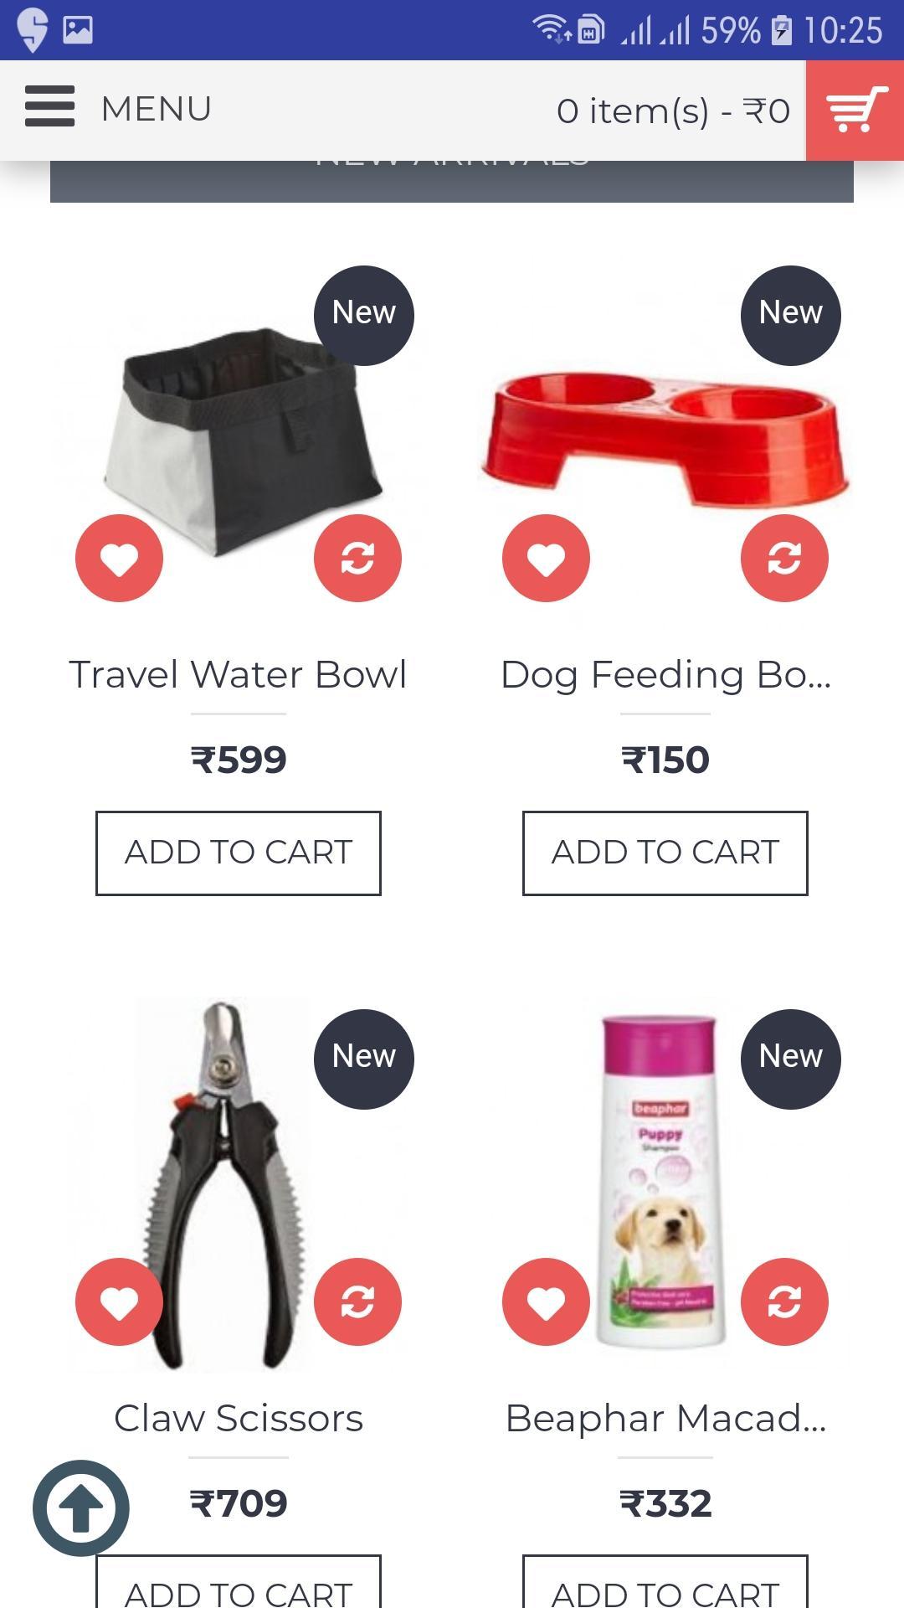Open the hamburger menu icon

(x=49, y=106)
